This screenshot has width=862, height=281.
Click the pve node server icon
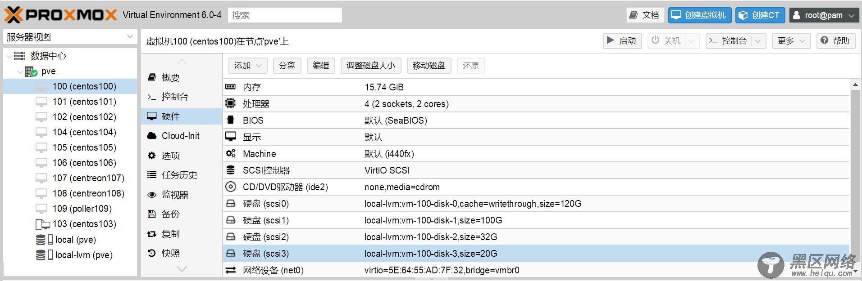(31, 71)
